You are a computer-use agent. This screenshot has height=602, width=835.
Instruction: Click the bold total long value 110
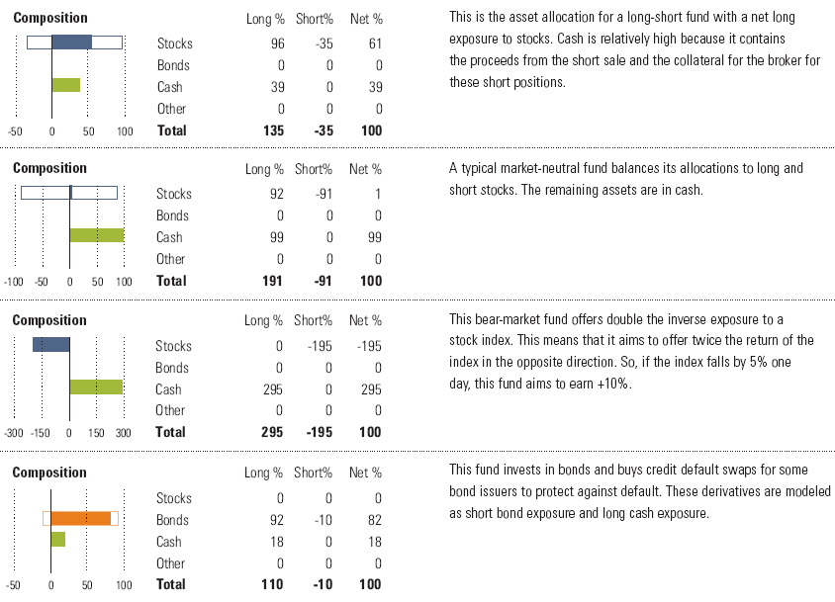click(272, 584)
